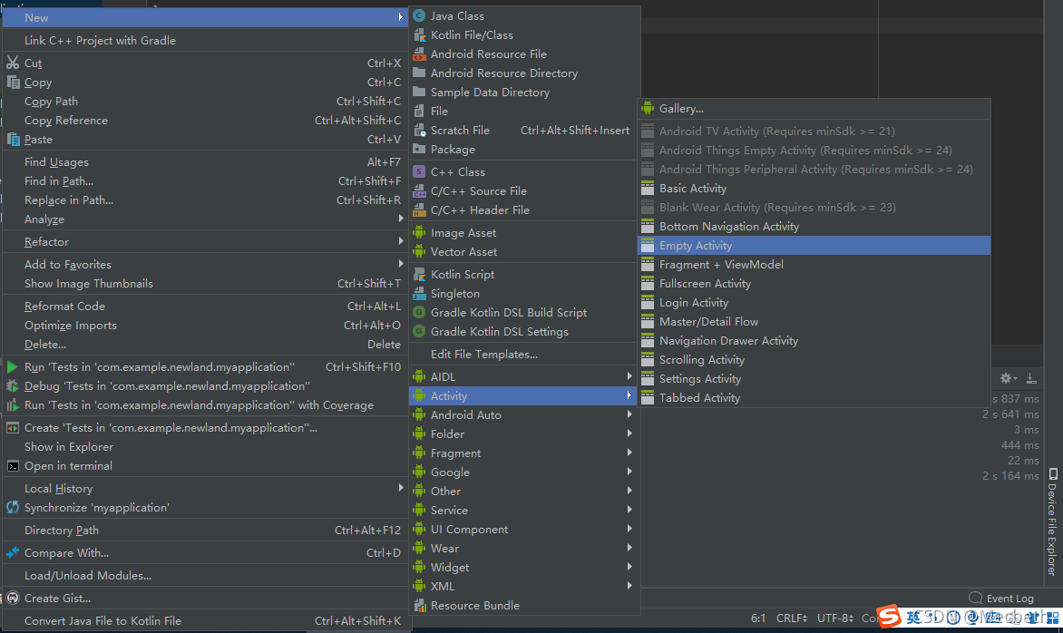The image size is (1063, 633).
Task: Click the Create Gist GitHub icon
Action: 12,598
